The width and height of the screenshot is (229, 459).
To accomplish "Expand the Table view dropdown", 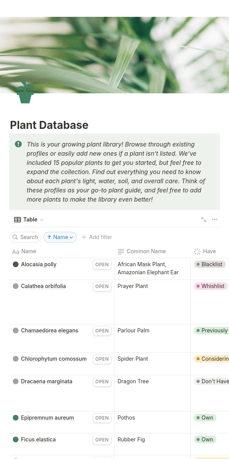I will pyautogui.click(x=29, y=220).
